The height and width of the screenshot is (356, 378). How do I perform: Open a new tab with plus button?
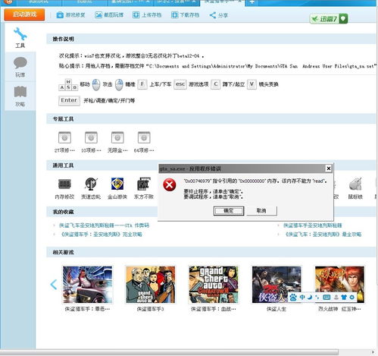click(251, 2)
